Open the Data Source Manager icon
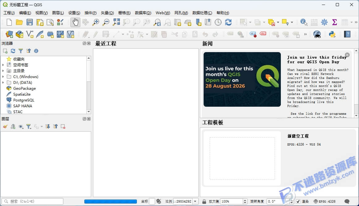359x206 pixels. (x=9, y=34)
